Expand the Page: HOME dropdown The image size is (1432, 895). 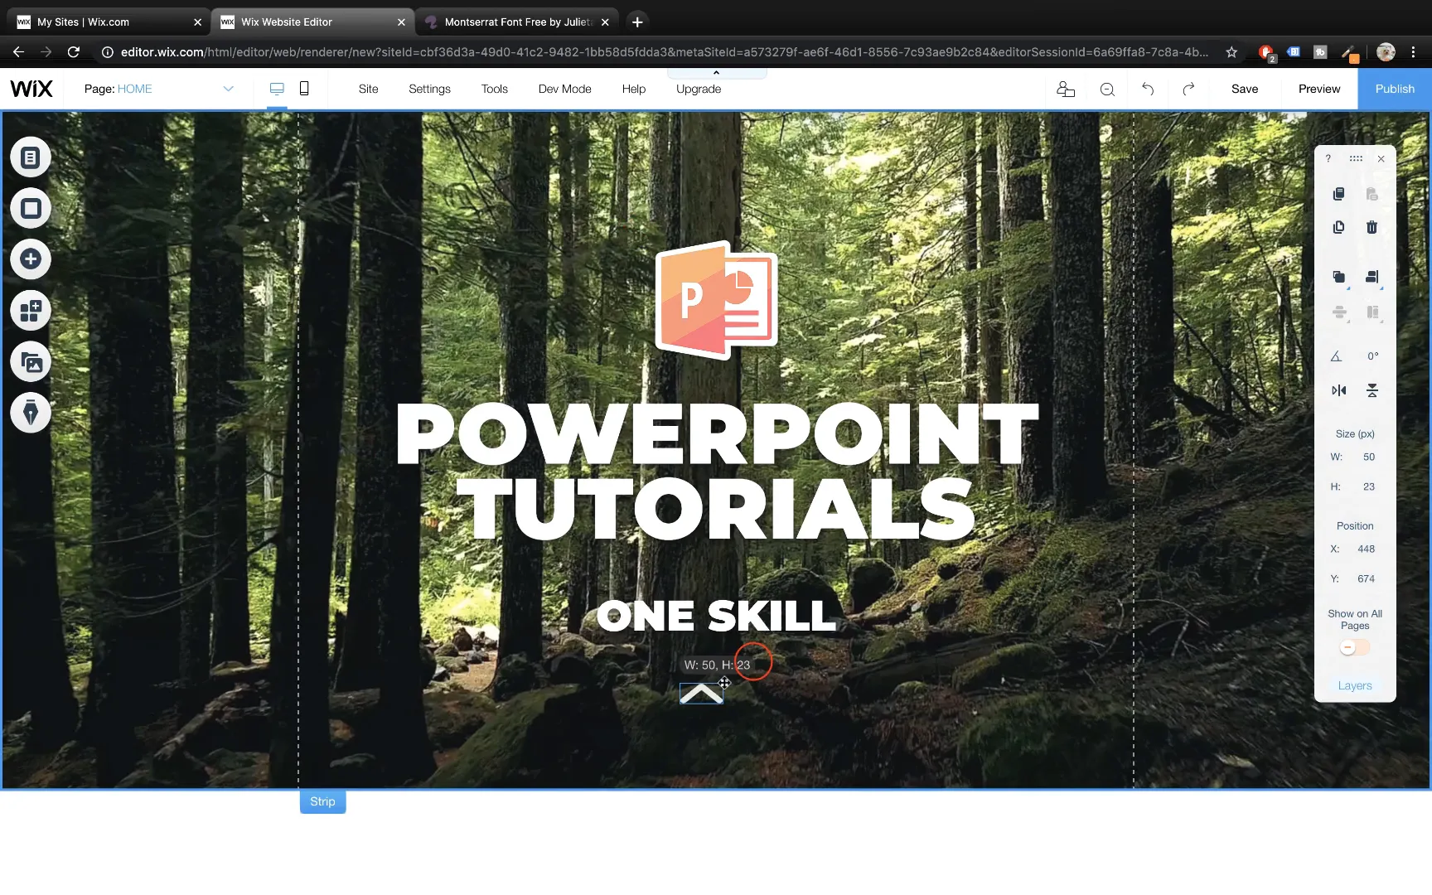(159, 89)
